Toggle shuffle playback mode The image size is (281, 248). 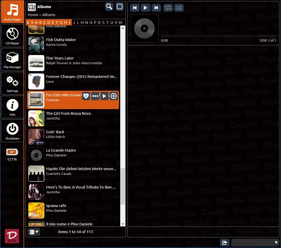click(179, 8)
